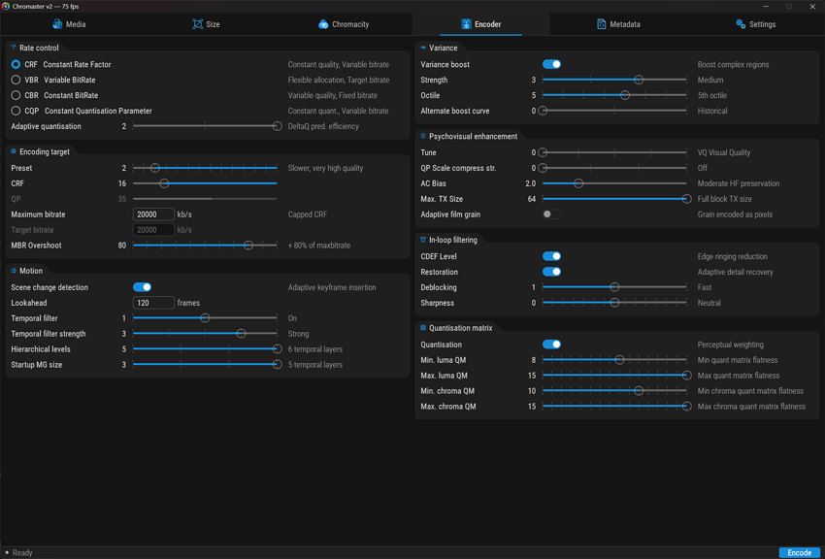Viewport: 825px width, 559px height.
Task: Click the Encoder tab icon
Action: pyautogui.click(x=466, y=24)
